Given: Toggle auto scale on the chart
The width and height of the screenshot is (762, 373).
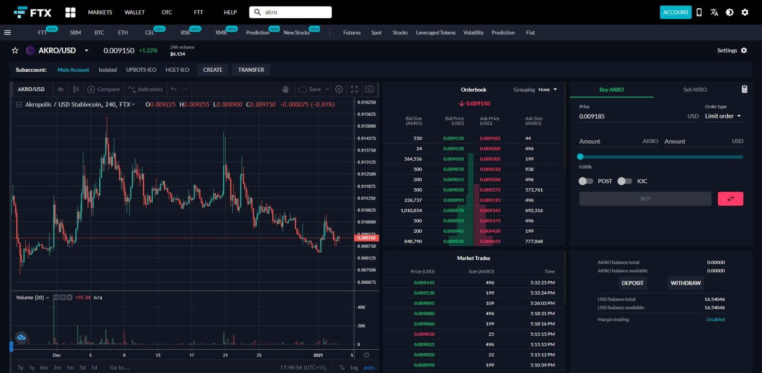Looking at the screenshot, I should 369,368.
